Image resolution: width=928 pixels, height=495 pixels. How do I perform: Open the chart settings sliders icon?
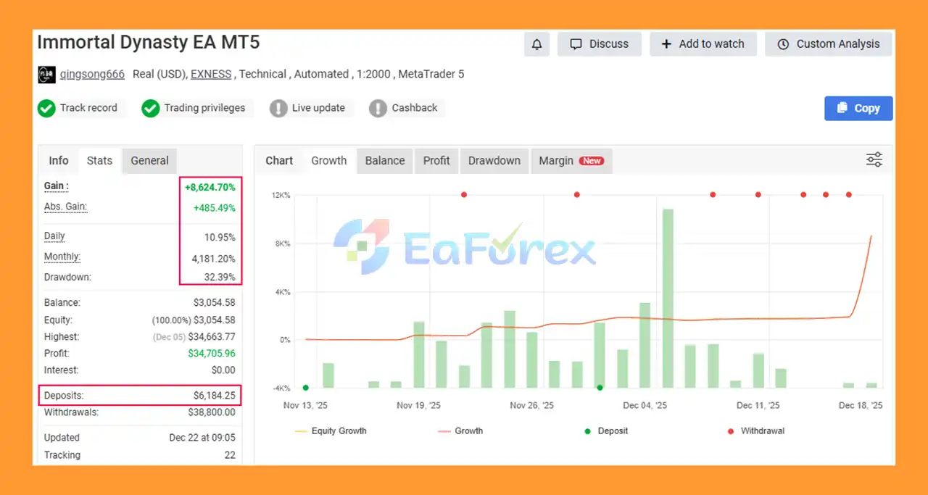point(874,160)
